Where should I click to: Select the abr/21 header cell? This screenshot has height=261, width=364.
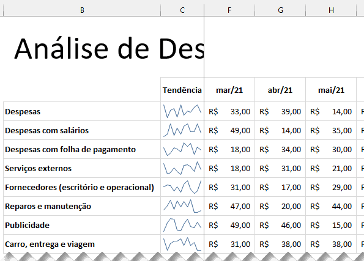pos(280,90)
